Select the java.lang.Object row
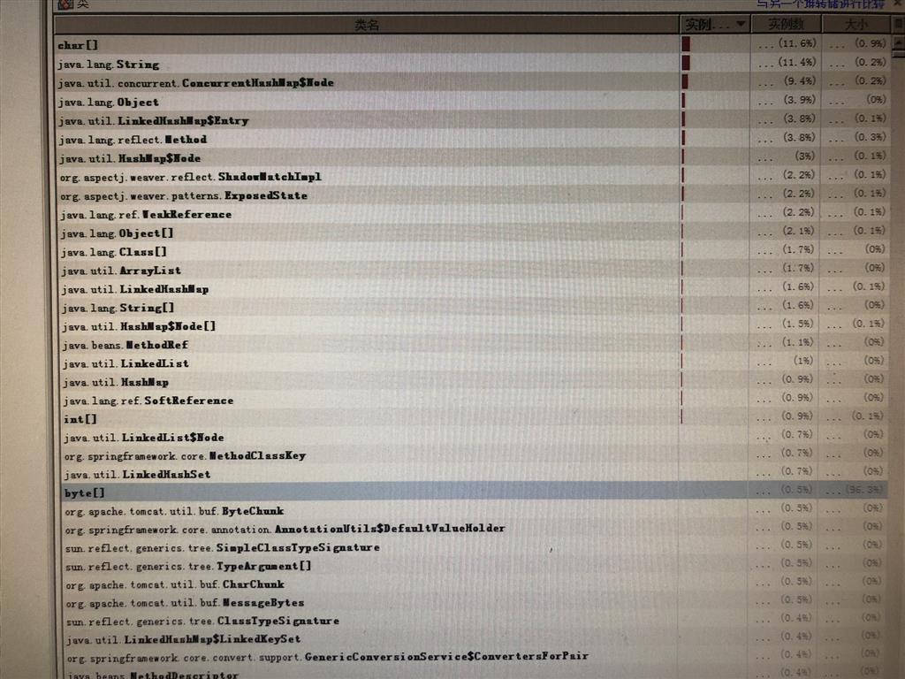This screenshot has width=905, height=679. pyautogui.click(x=474, y=102)
